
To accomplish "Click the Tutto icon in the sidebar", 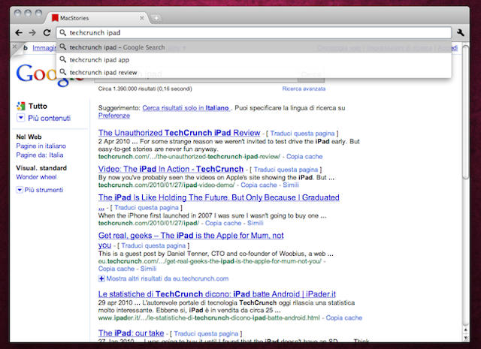I will click(20, 106).
